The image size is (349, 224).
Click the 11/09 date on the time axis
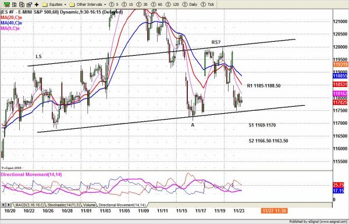point(143,211)
